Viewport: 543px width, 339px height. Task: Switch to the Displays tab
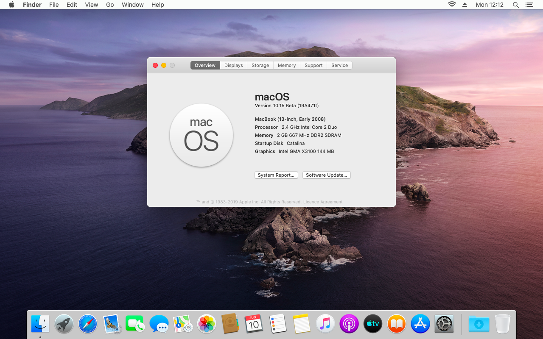[234, 65]
